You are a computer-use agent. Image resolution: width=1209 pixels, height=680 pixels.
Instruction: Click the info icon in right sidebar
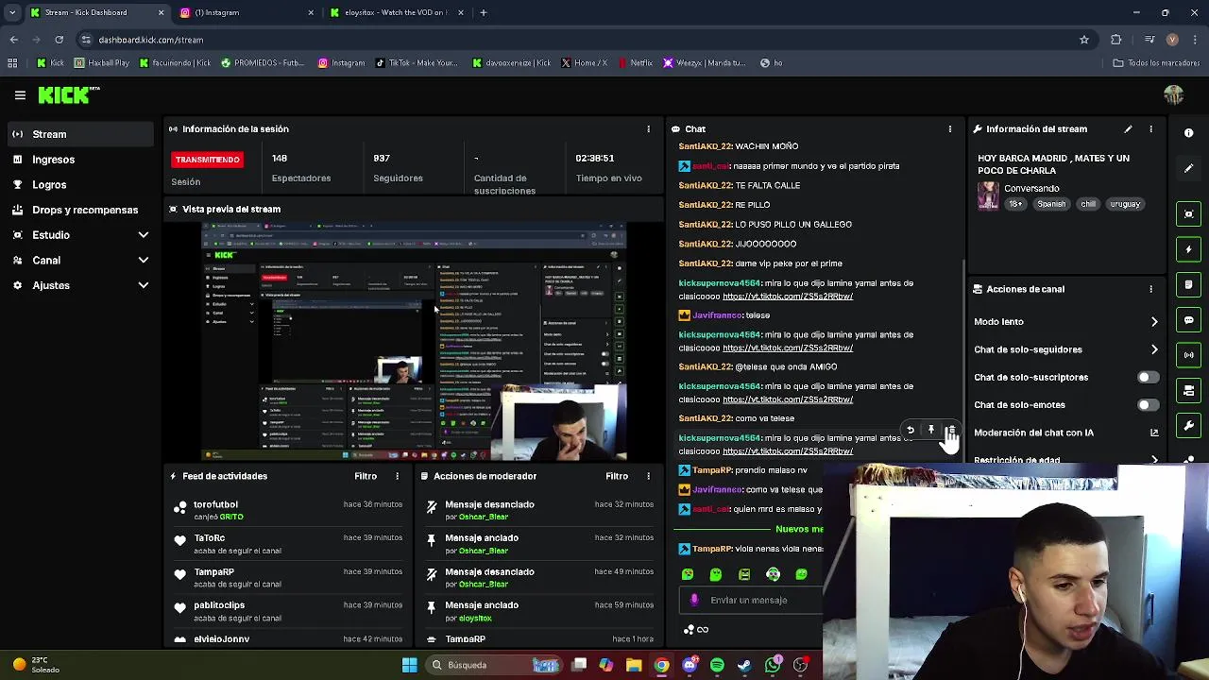(x=1189, y=133)
